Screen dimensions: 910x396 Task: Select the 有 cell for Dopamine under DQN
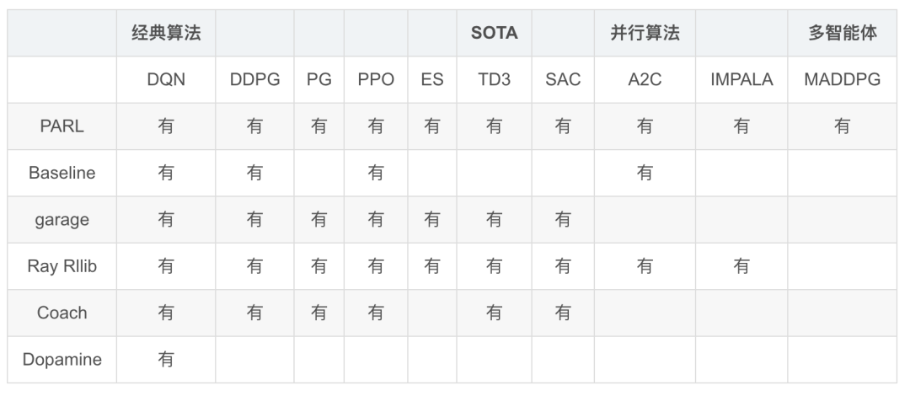(166, 360)
